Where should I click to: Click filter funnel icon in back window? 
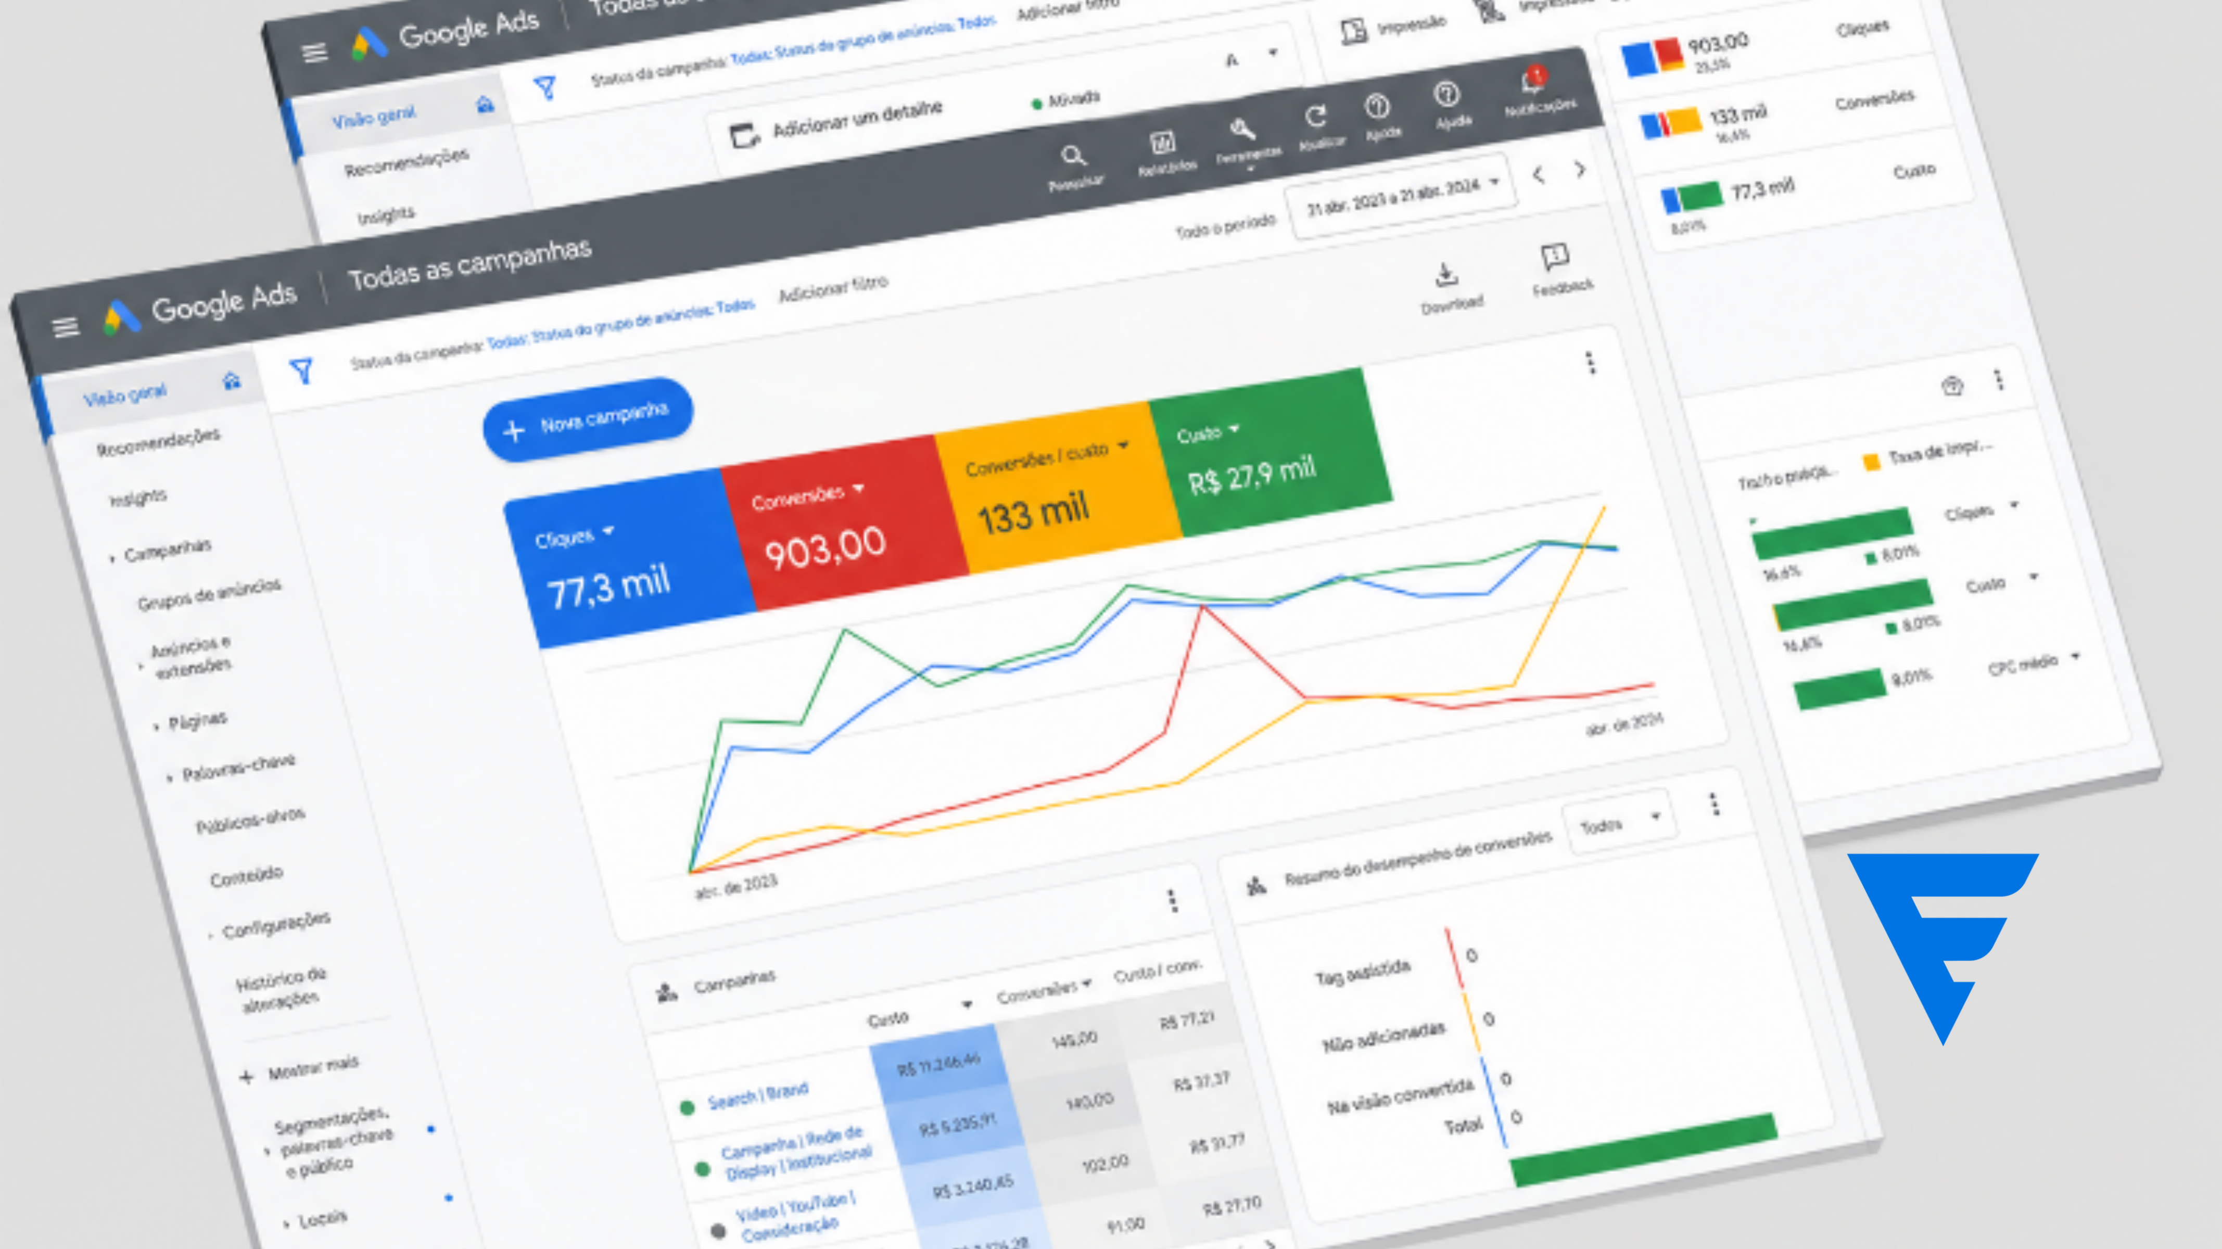coord(545,87)
